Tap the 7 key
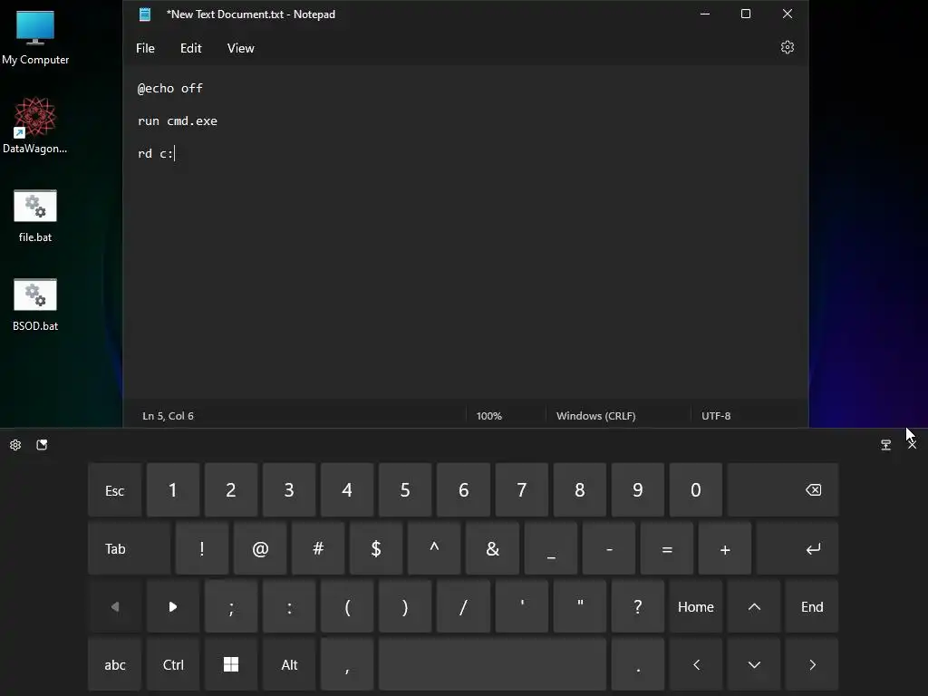Image resolution: width=928 pixels, height=696 pixels. [x=521, y=490]
